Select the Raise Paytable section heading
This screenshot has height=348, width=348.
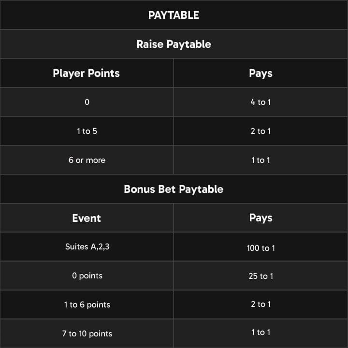(174, 44)
